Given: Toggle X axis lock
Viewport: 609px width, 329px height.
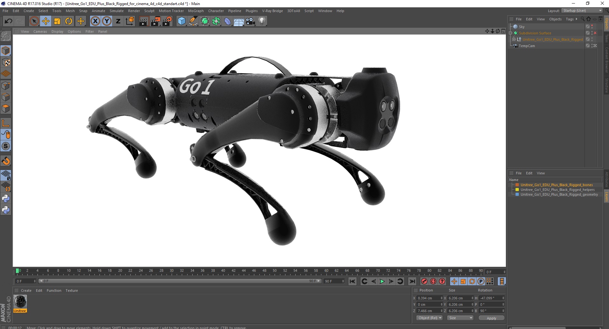Looking at the screenshot, I should (95, 21).
